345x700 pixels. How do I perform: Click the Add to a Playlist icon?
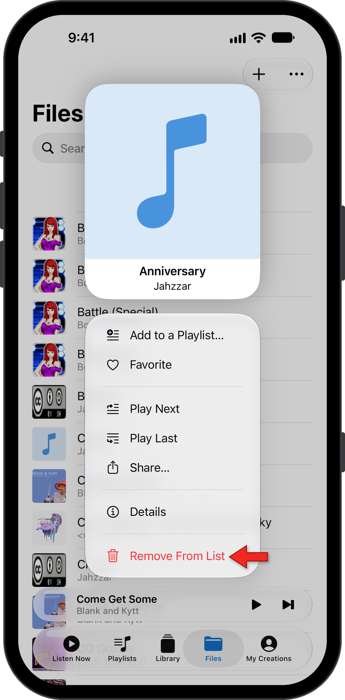pos(113,335)
